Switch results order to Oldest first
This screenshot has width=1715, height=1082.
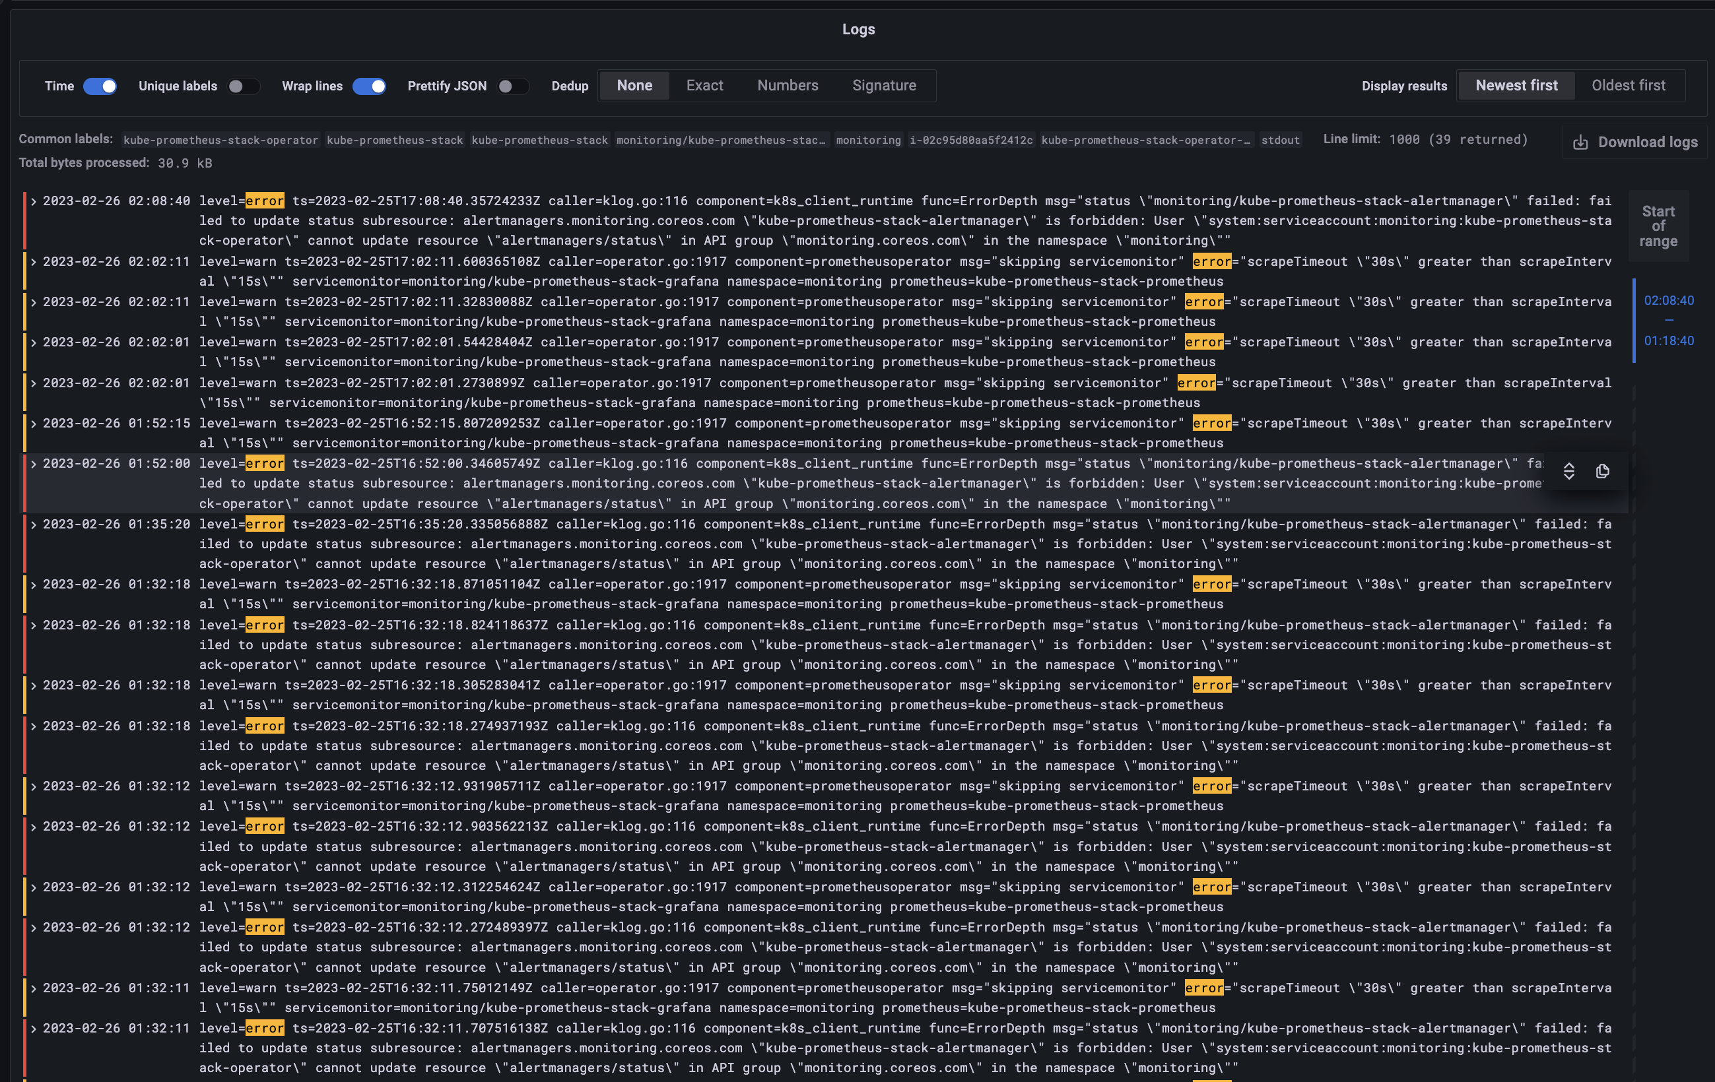tap(1628, 85)
